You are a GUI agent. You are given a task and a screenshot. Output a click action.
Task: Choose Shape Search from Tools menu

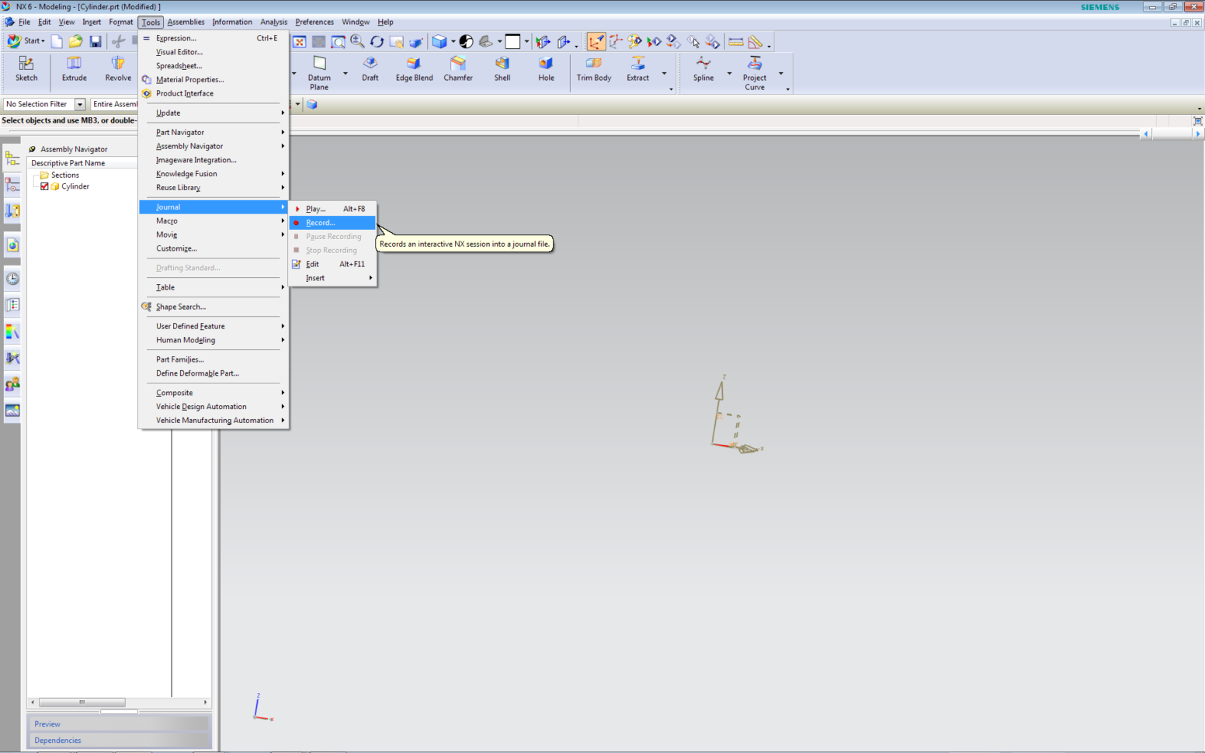click(214, 307)
